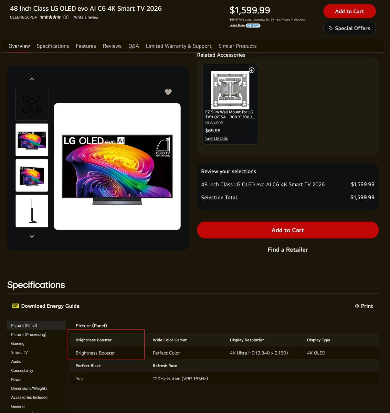Click the Perfect Color value
This screenshot has height=413, width=390.
pyautogui.click(x=166, y=353)
